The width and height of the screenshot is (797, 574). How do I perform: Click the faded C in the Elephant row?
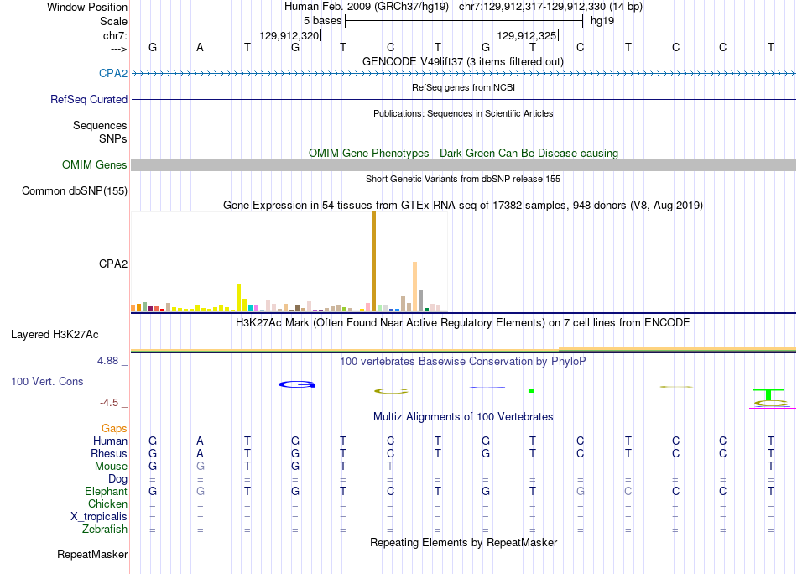click(628, 491)
